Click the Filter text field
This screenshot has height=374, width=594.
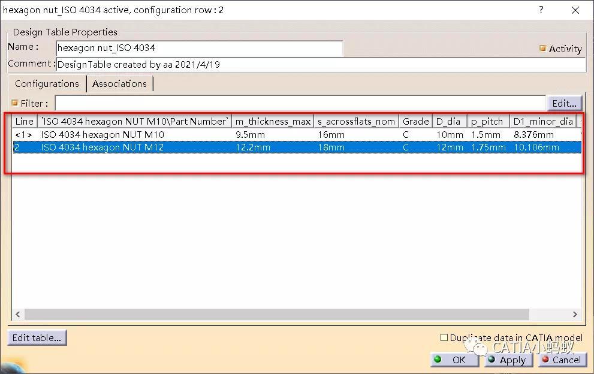point(300,103)
